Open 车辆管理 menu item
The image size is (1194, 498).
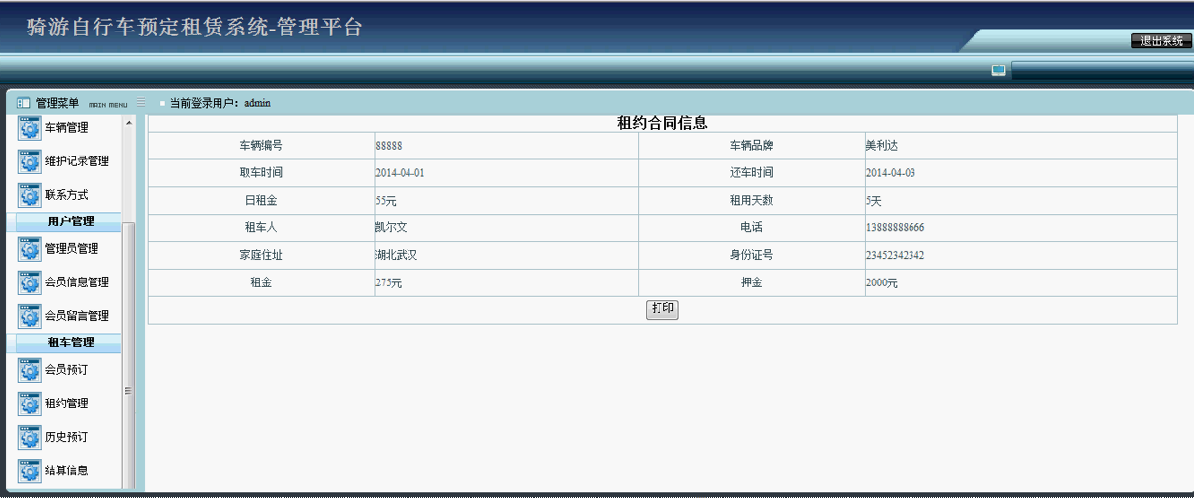[66, 128]
